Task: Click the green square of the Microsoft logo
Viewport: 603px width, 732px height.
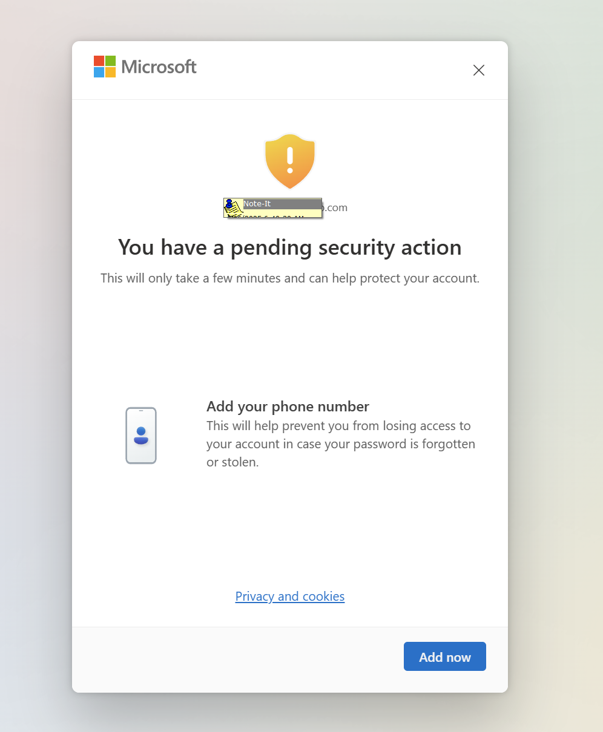Action: pos(110,61)
